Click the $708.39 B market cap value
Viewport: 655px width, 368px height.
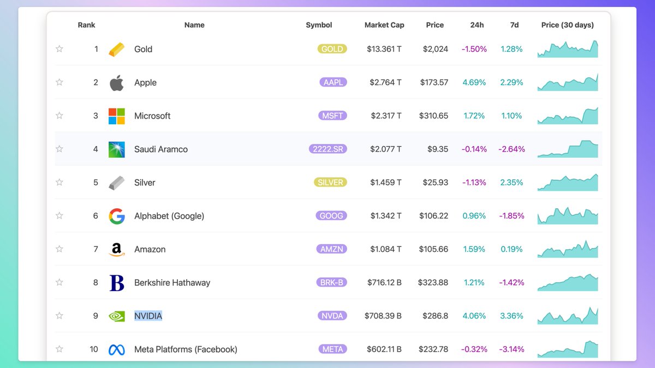(383, 316)
